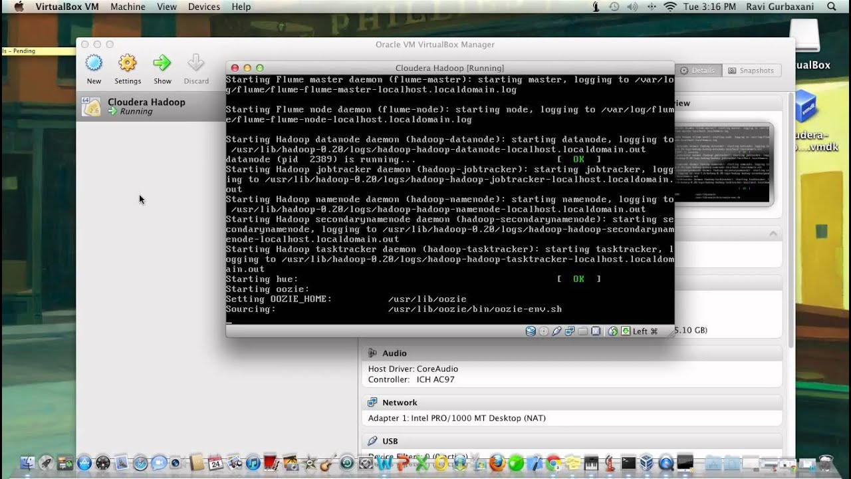Click the optical disc indicator in VM status bar
The width and height of the screenshot is (851, 479).
(544, 331)
